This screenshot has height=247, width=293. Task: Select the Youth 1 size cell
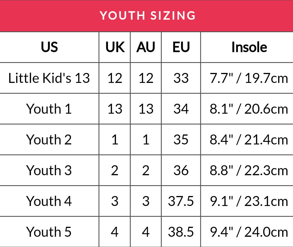click(x=49, y=109)
